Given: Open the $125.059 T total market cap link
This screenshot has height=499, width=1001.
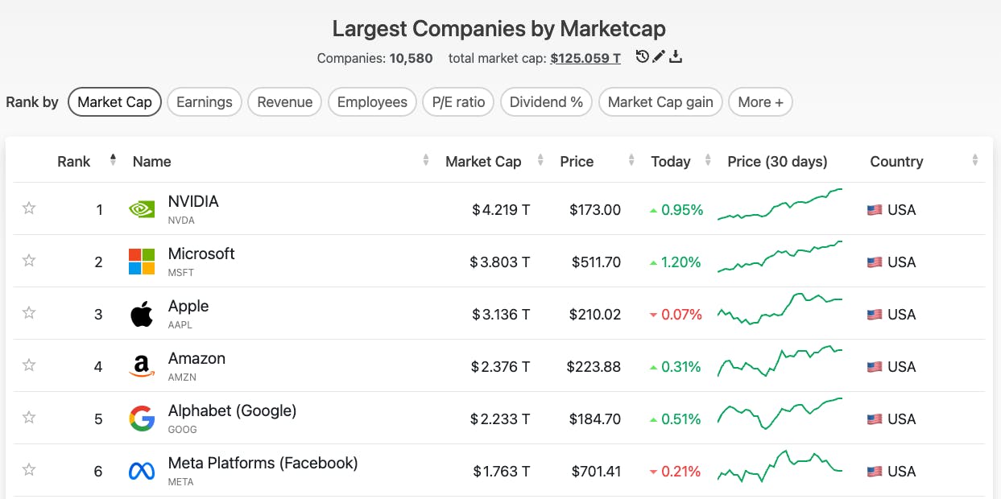Looking at the screenshot, I should [585, 58].
